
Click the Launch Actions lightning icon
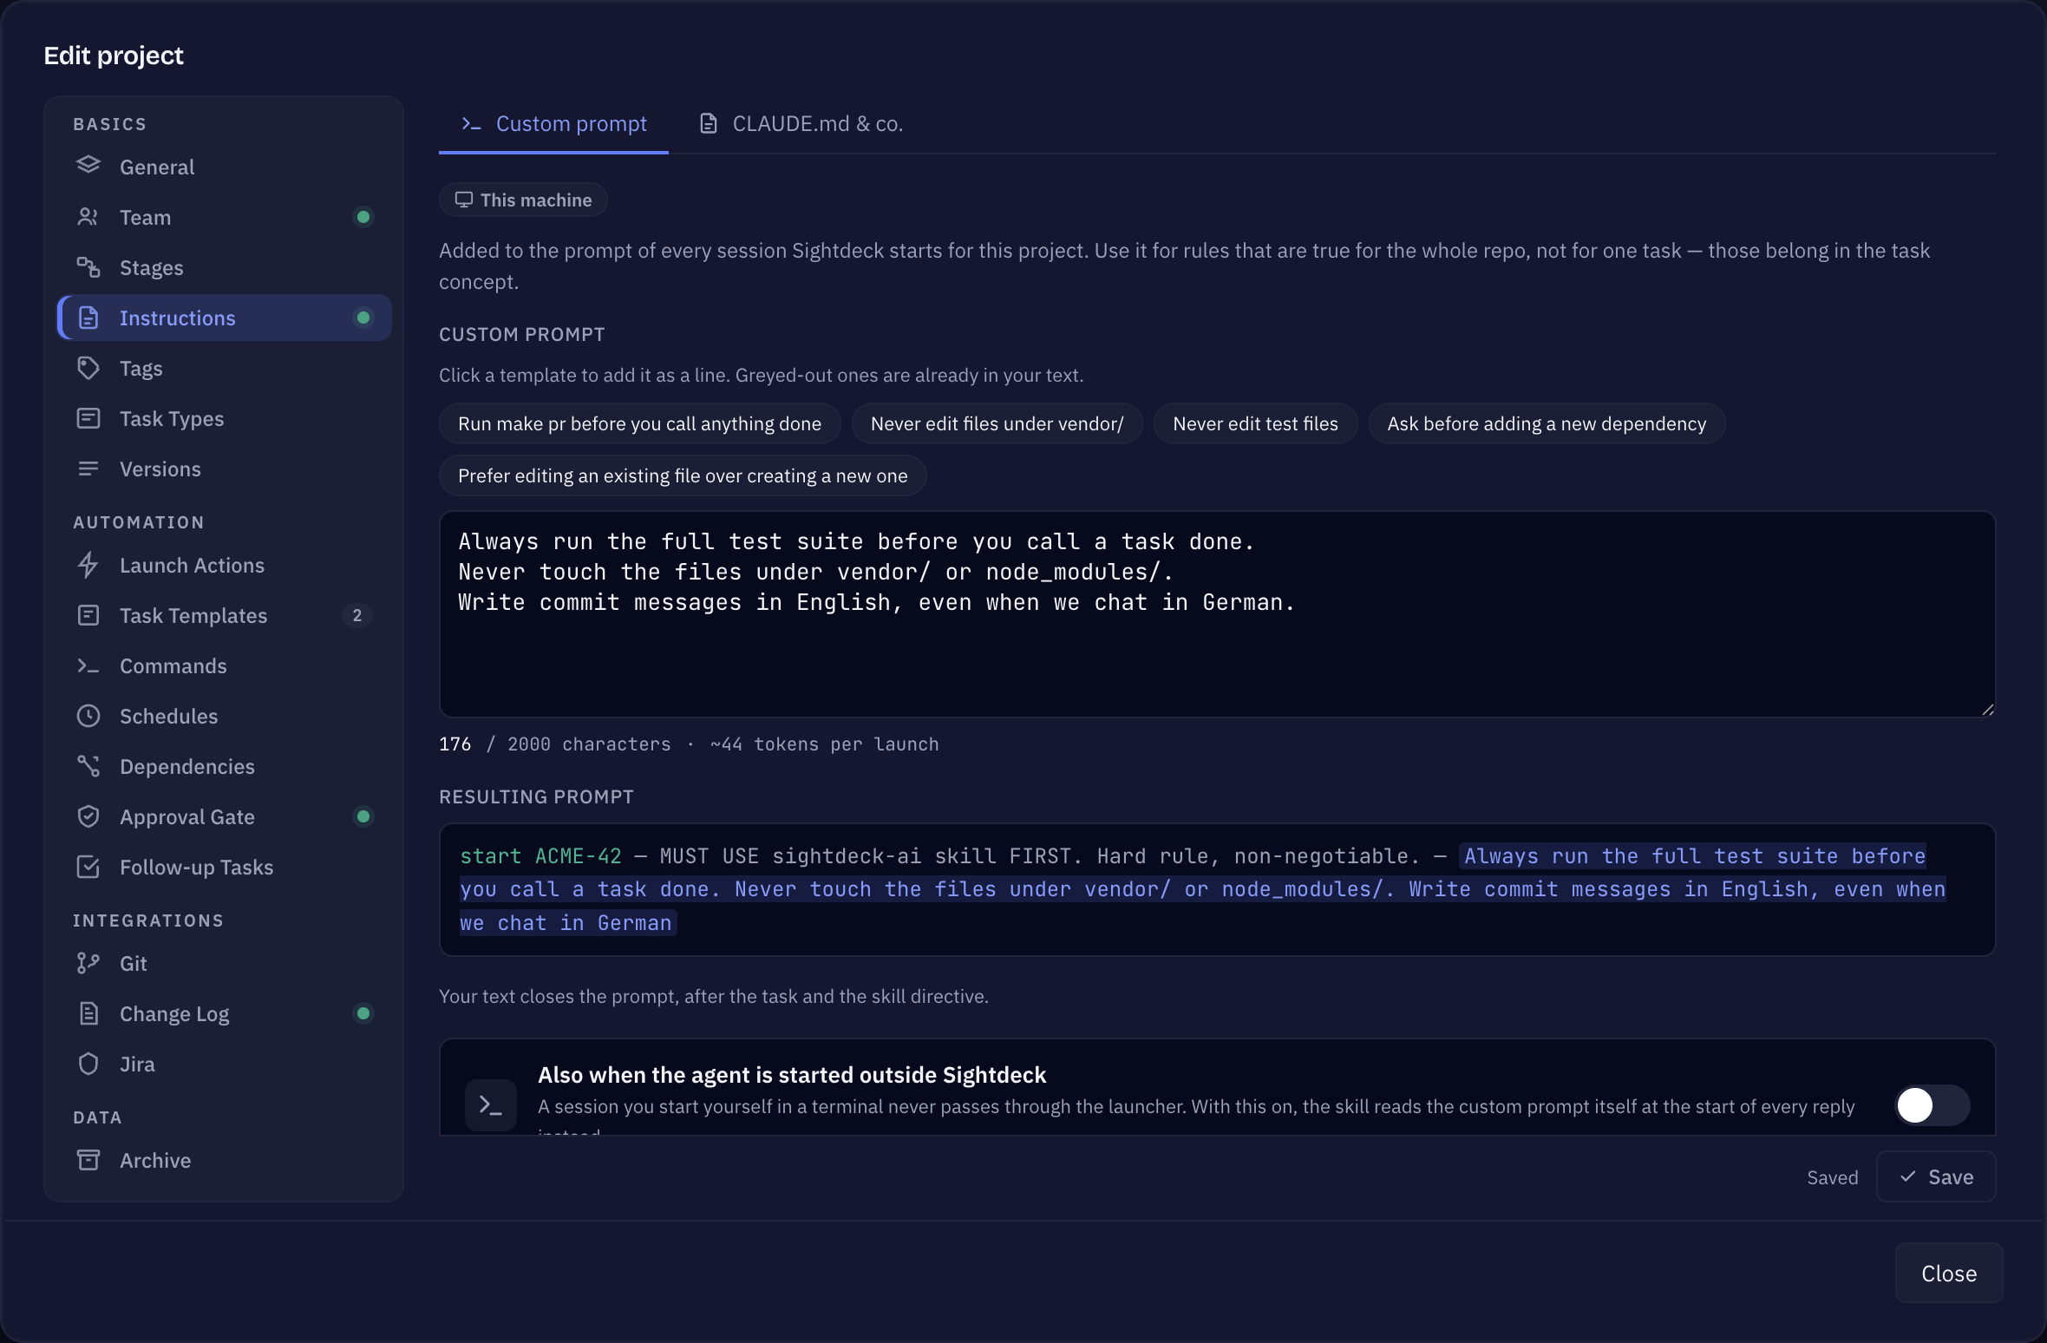[88, 565]
